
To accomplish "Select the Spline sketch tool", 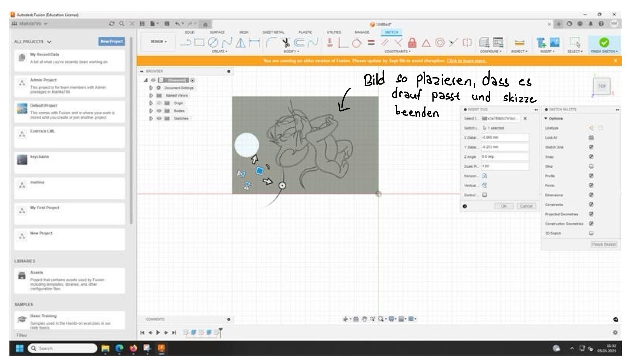I will point(227,43).
